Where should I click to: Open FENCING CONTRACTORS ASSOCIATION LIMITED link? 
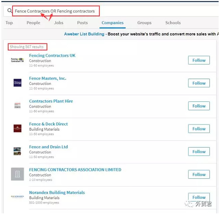[75, 169]
